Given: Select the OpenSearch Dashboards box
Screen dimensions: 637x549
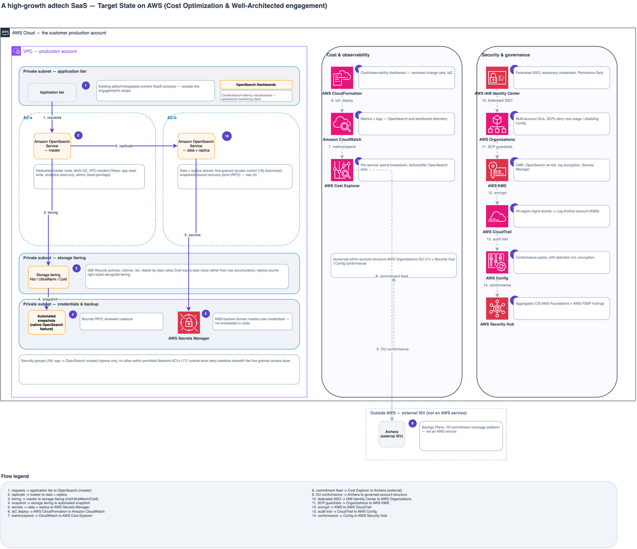Looking at the screenshot, I should 256,85.
